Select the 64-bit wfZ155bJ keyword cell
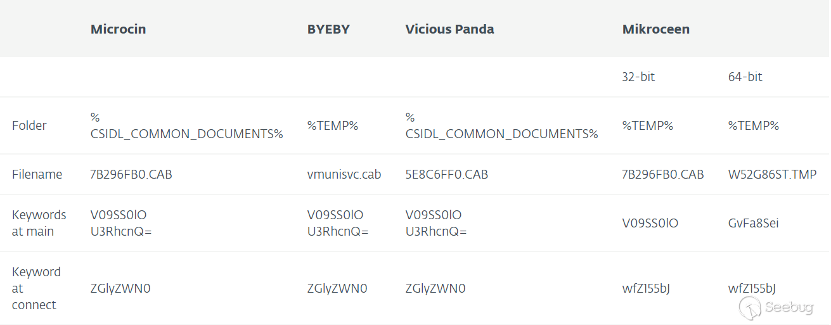831x325 pixels. [x=752, y=289]
